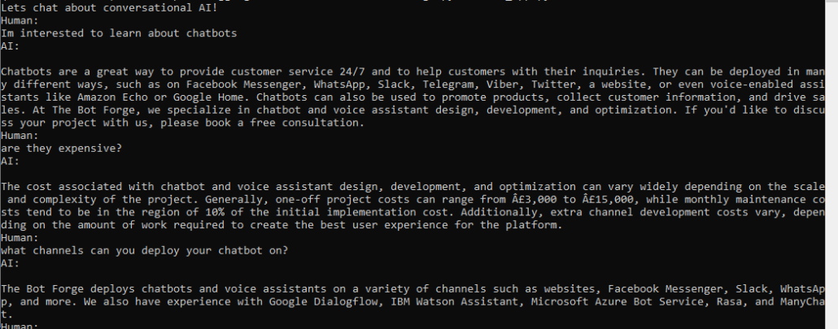Click the line starting "sts tend to be in the region of 10%"

click(x=412, y=212)
